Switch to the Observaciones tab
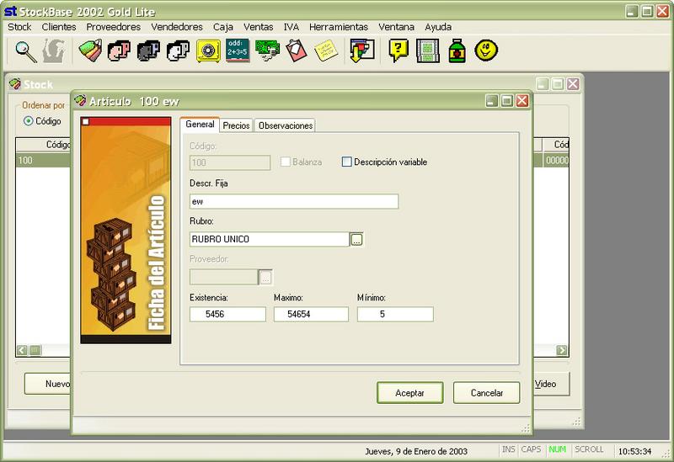Image resolution: width=674 pixels, height=462 pixels. (x=286, y=125)
